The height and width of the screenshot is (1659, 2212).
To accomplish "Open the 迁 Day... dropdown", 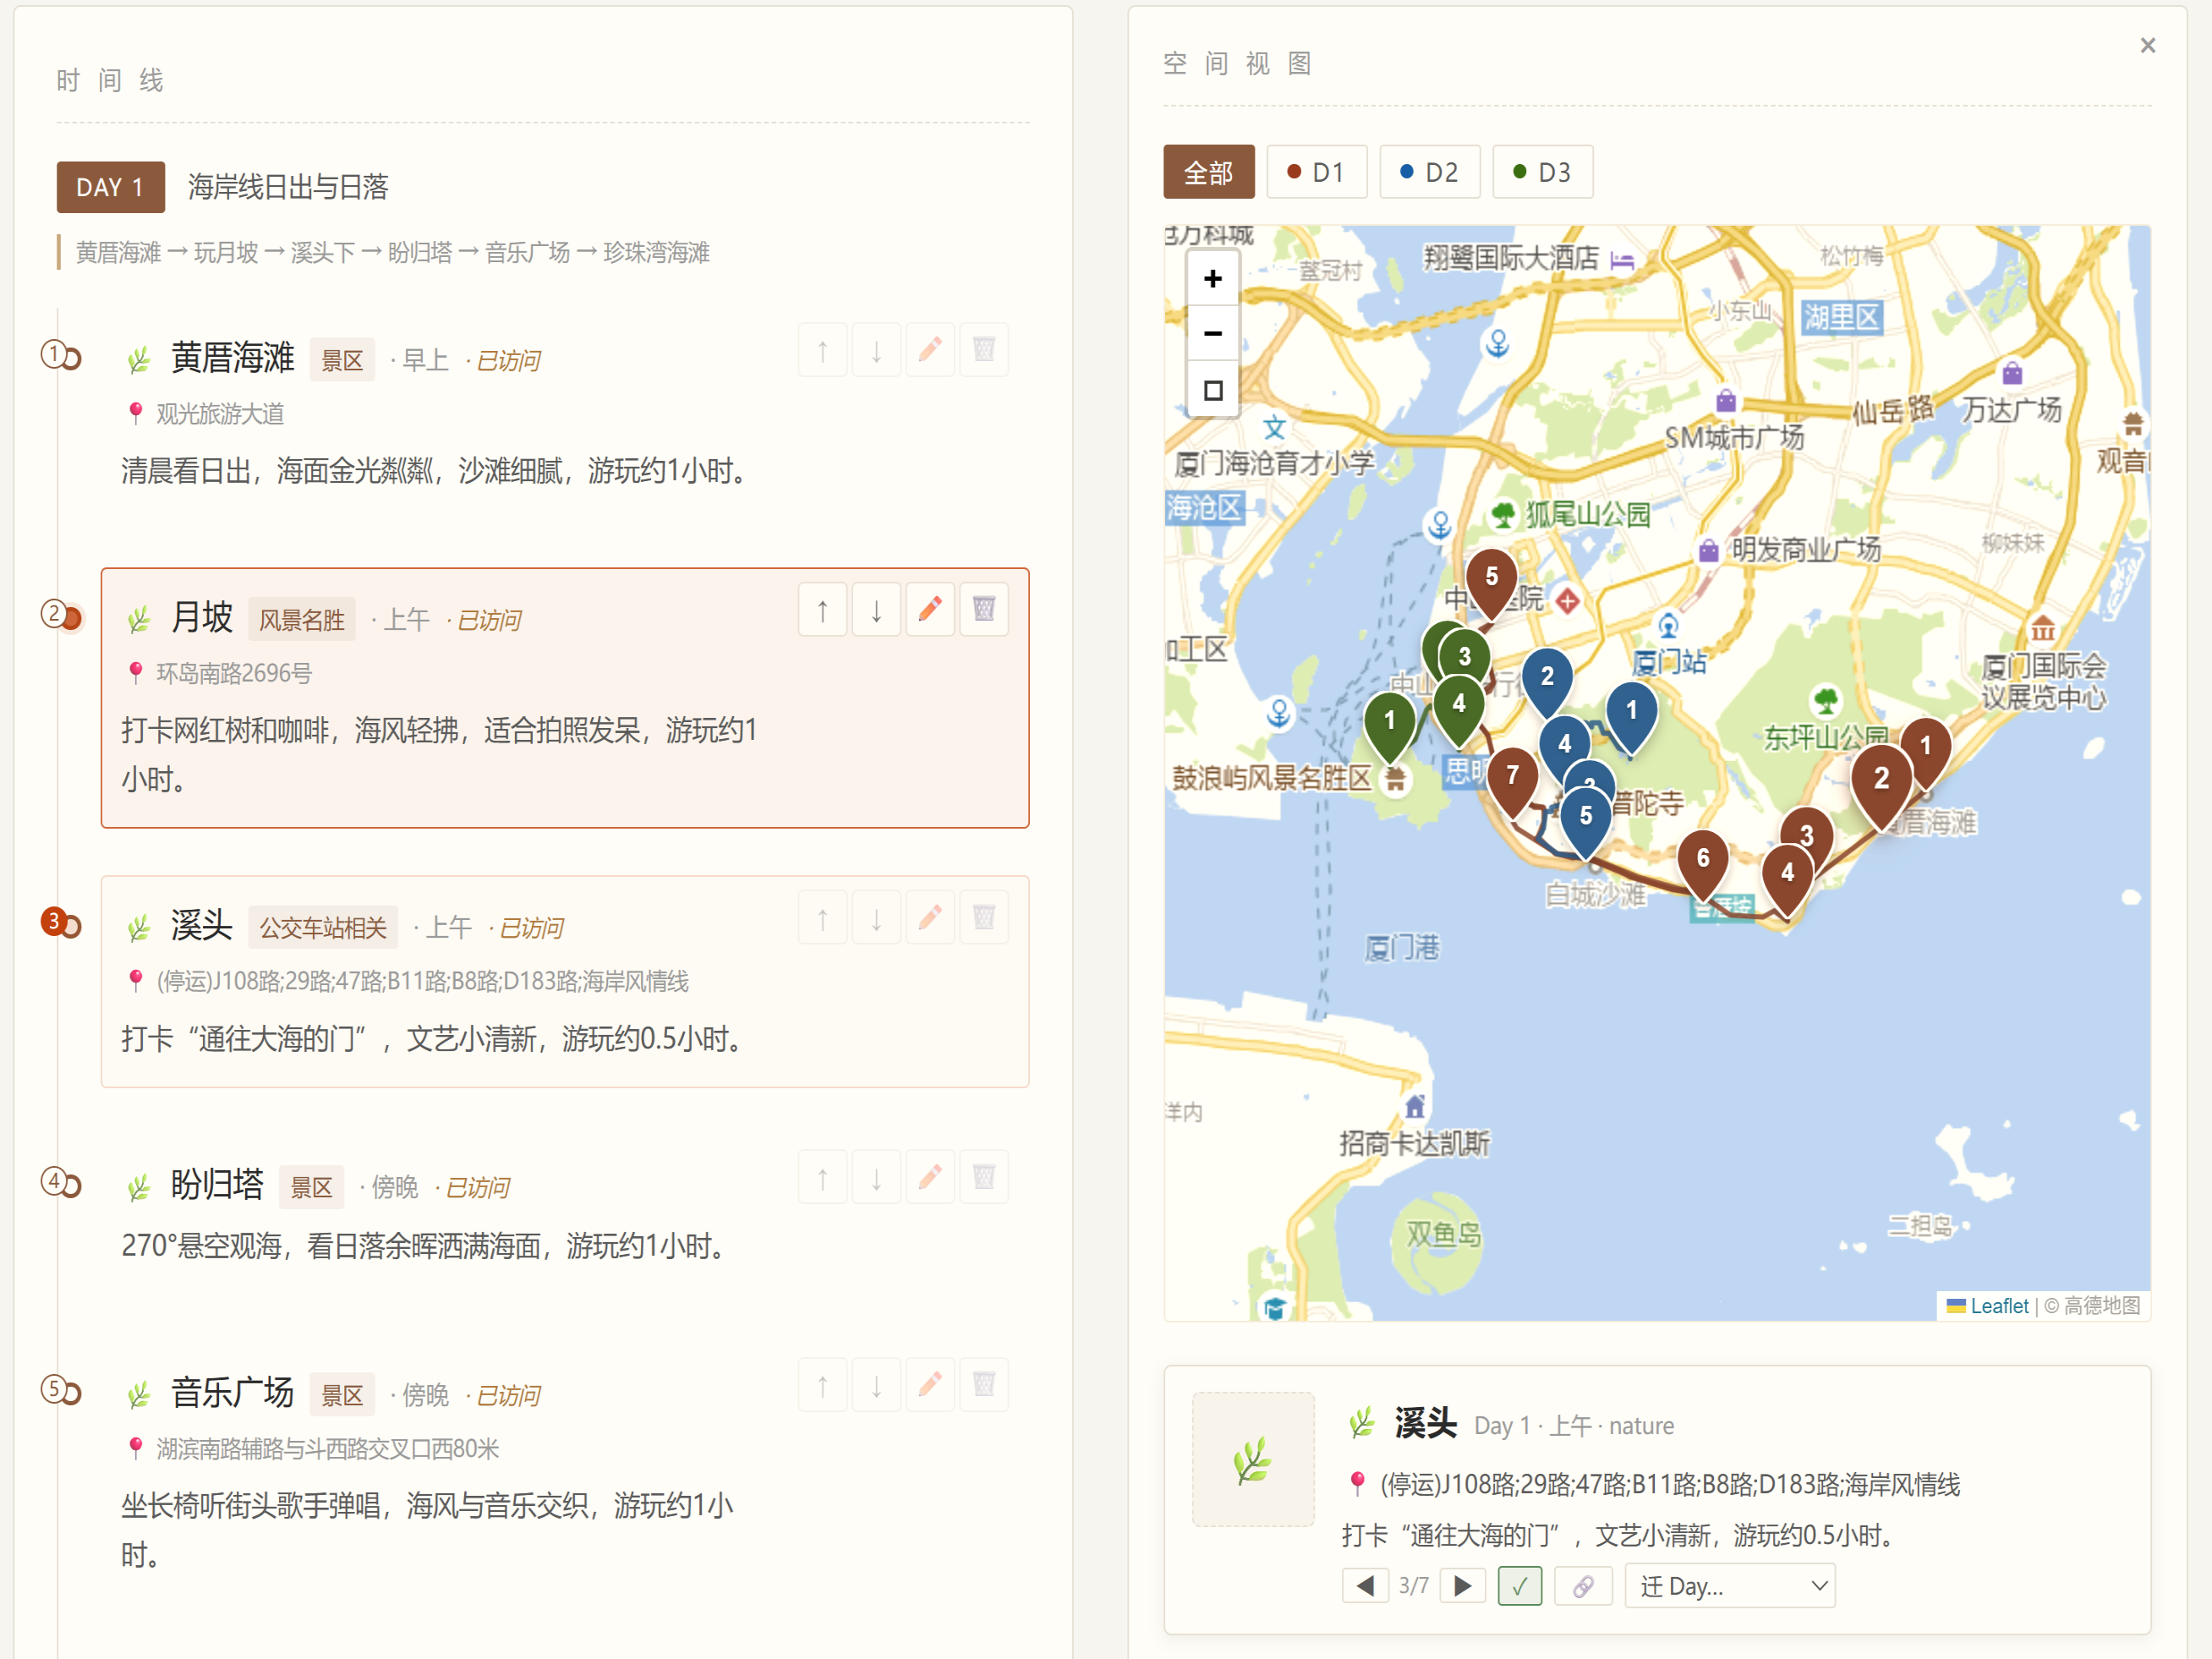I will coord(1730,1586).
